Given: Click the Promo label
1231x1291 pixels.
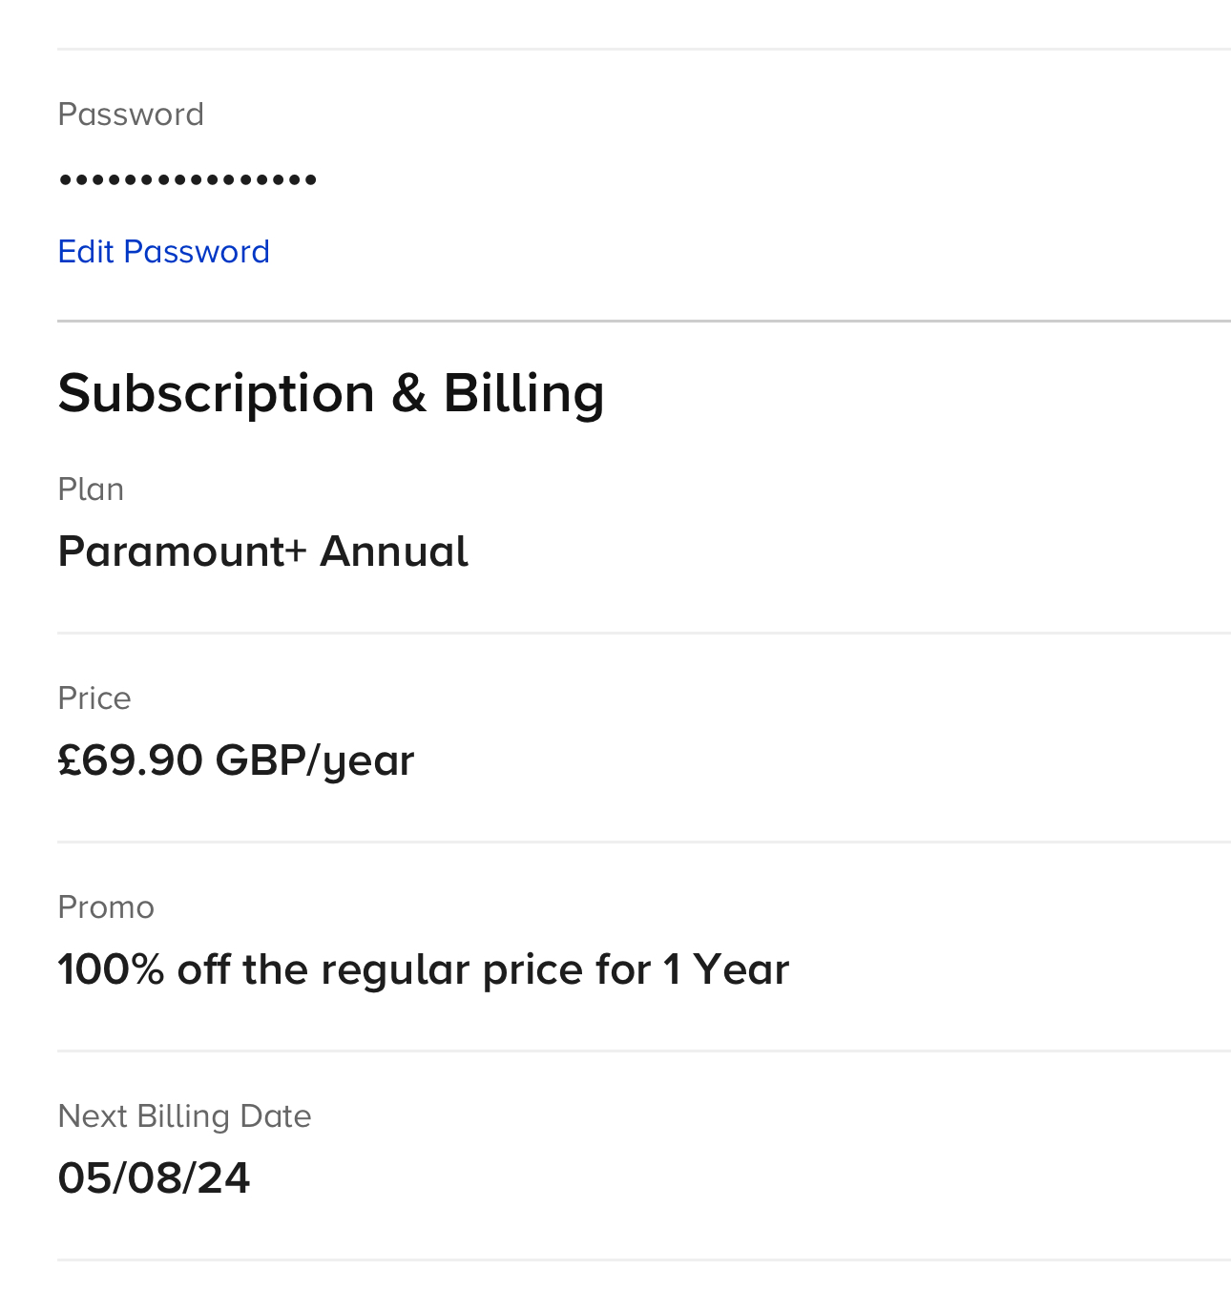Looking at the screenshot, I should [105, 907].
